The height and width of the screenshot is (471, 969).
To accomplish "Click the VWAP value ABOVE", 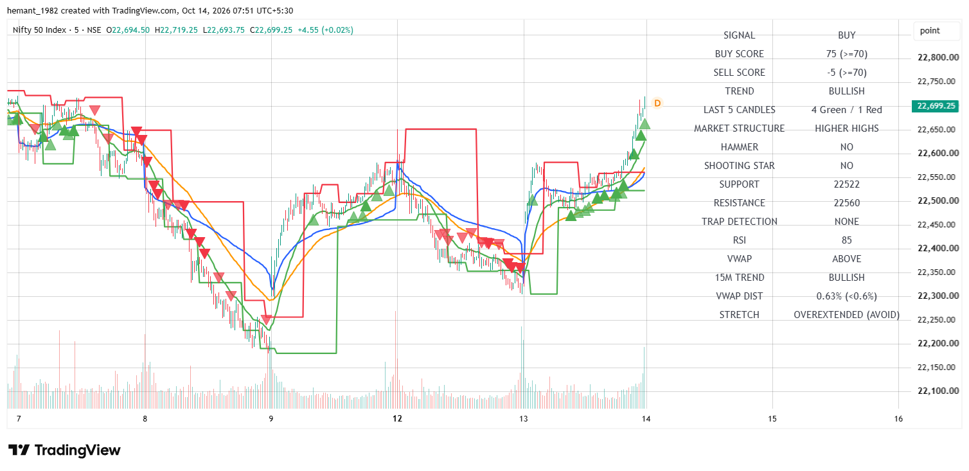I will coord(847,259).
